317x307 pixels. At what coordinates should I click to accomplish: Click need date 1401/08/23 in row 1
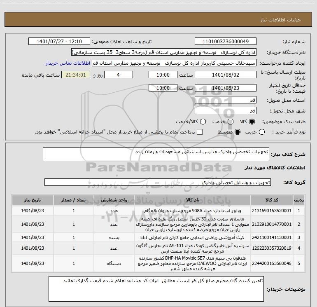pos(33,211)
